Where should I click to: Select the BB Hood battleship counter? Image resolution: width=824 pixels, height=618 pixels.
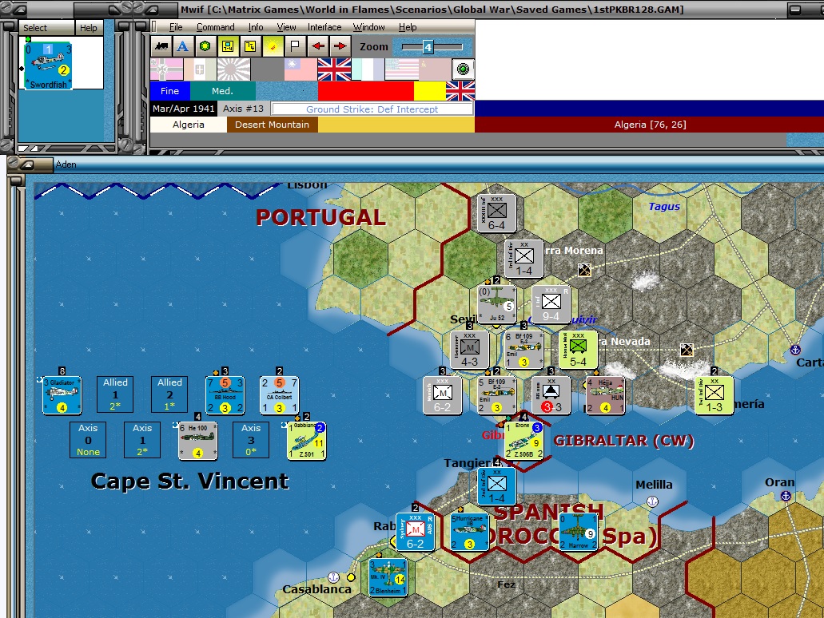(225, 395)
